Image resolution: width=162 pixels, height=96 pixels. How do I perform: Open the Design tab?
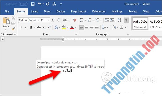pyautogui.click(x=61, y=11)
